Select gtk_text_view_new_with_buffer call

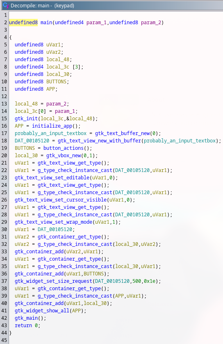[99, 141]
